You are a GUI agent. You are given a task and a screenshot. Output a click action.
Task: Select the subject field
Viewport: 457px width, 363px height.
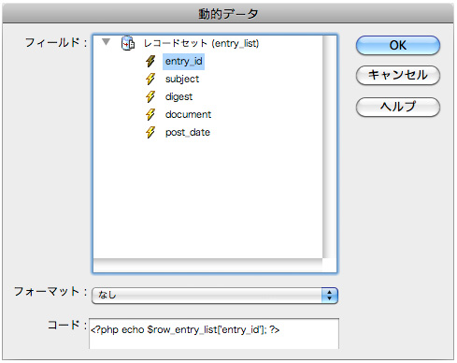pyautogui.click(x=182, y=79)
